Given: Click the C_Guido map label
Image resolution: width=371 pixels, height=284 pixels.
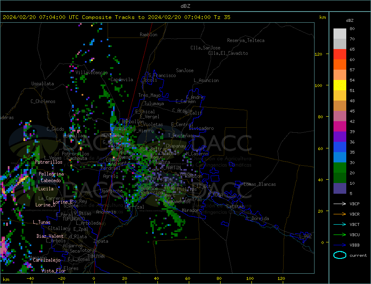Looking at the screenshot, I should 55,129.
